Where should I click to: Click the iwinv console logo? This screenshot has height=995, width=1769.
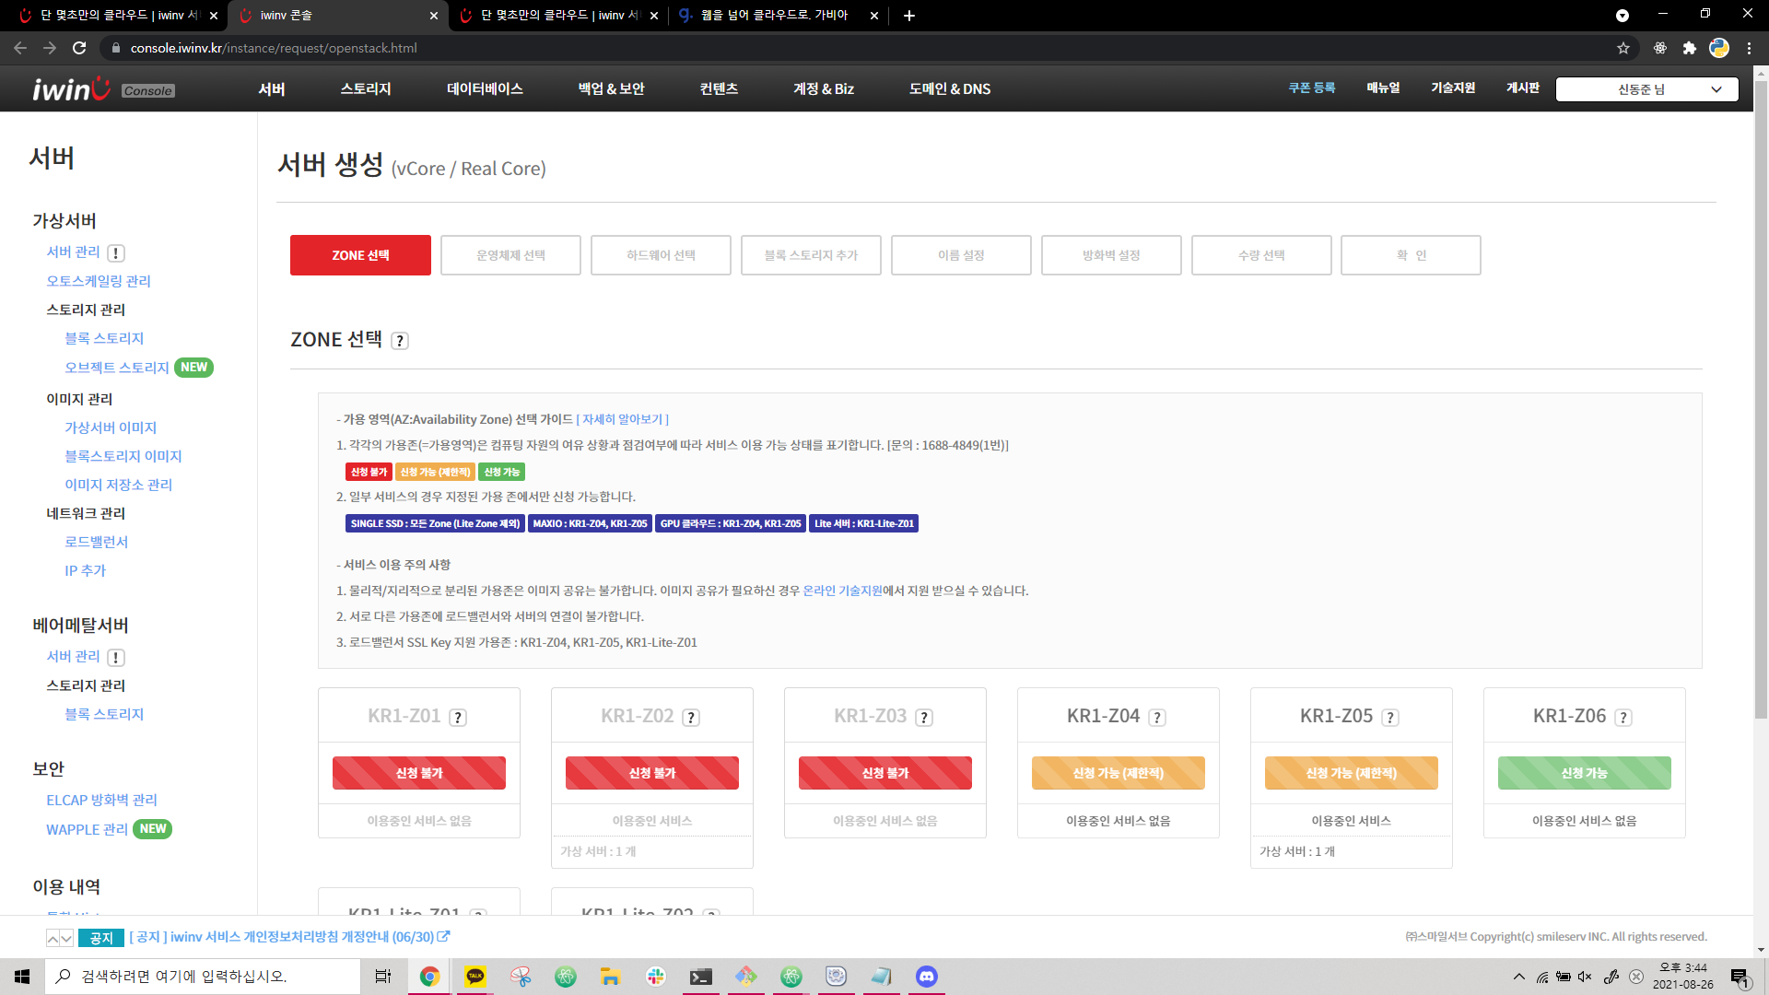(x=72, y=88)
